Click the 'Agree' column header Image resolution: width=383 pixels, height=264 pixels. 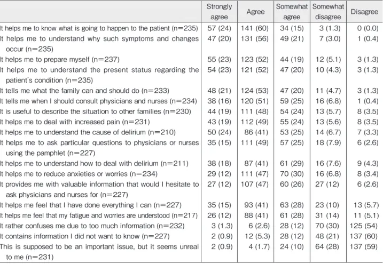pyautogui.click(x=255, y=12)
